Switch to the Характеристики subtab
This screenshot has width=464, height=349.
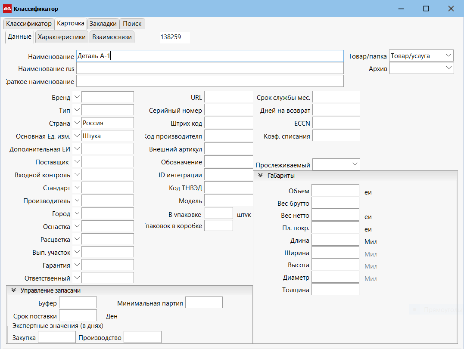[62, 37]
